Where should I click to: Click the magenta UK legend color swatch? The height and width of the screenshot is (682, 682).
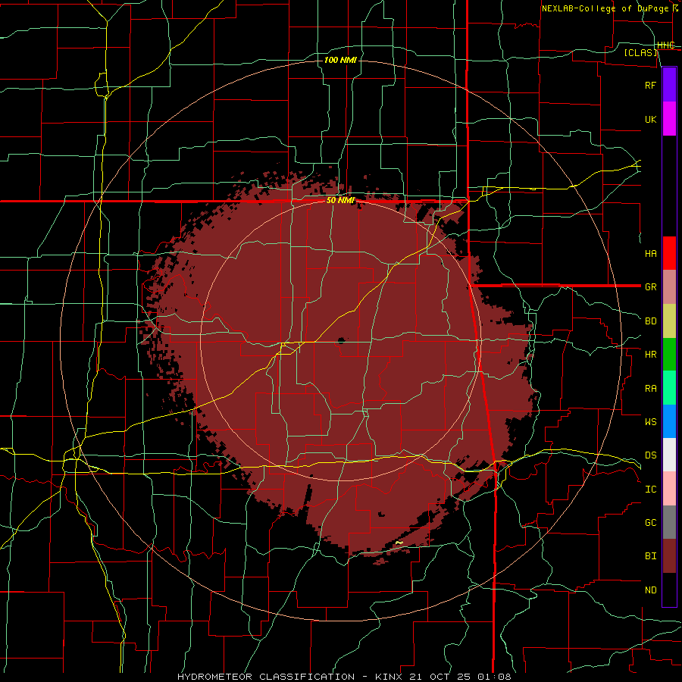[669, 119]
